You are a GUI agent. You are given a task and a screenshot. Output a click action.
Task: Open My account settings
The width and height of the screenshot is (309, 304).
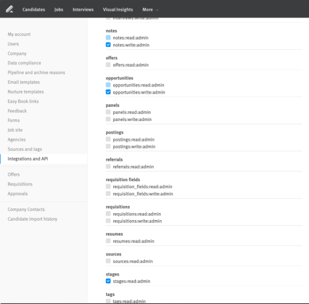pos(19,34)
